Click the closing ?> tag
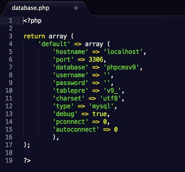The width and height of the screenshot is (185, 172). click(x=27, y=160)
